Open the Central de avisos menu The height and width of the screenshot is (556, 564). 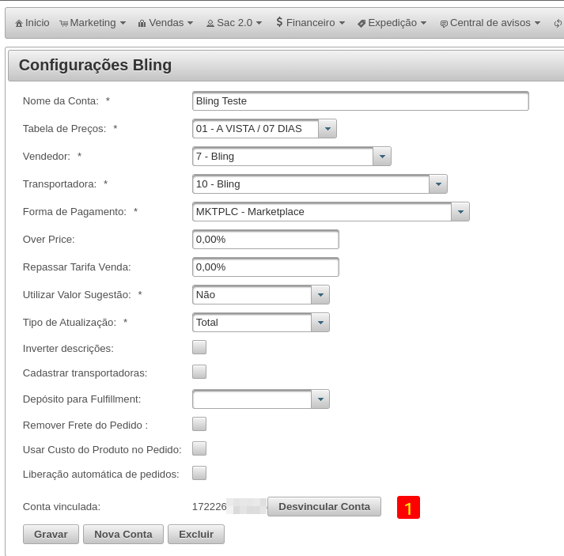click(490, 23)
